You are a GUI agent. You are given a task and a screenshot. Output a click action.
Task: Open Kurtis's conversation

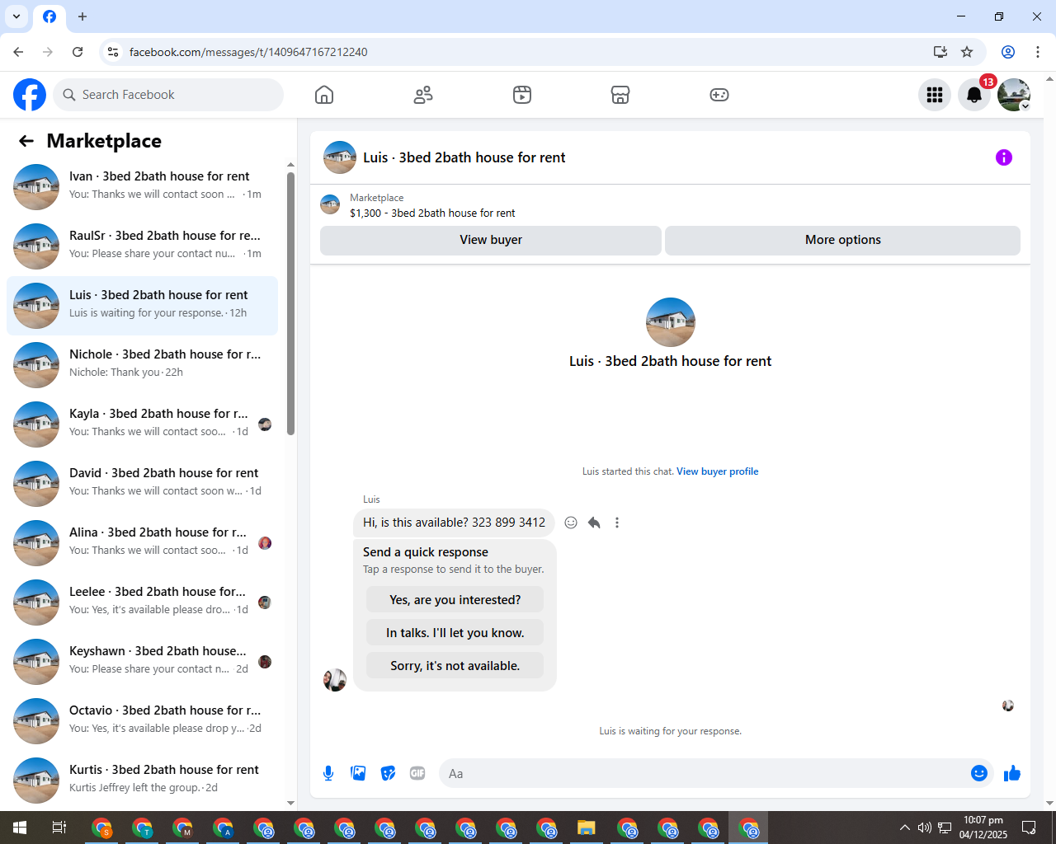tap(142, 780)
